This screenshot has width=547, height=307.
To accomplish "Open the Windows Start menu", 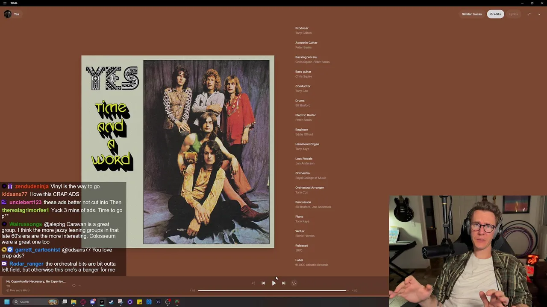I will tap(7, 302).
